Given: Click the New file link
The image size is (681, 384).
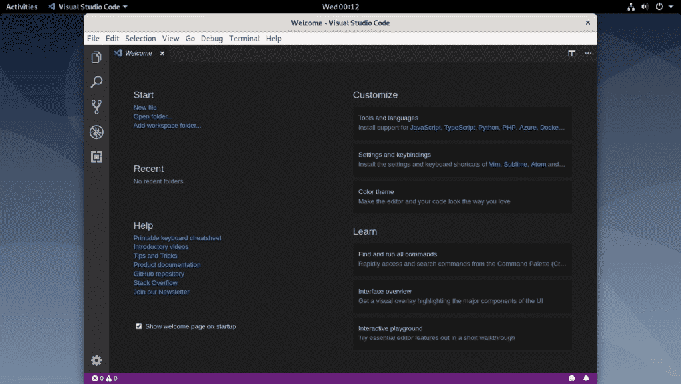Looking at the screenshot, I should 145,108.
